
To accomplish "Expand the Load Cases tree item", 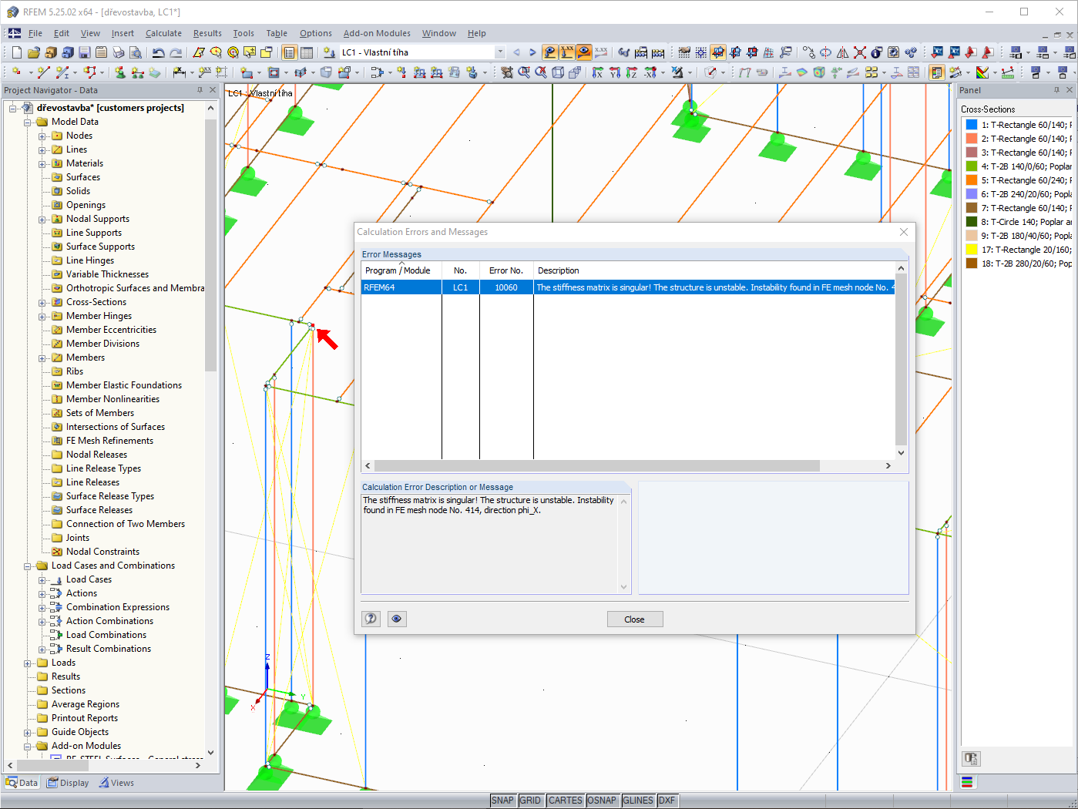I will (x=42, y=579).
